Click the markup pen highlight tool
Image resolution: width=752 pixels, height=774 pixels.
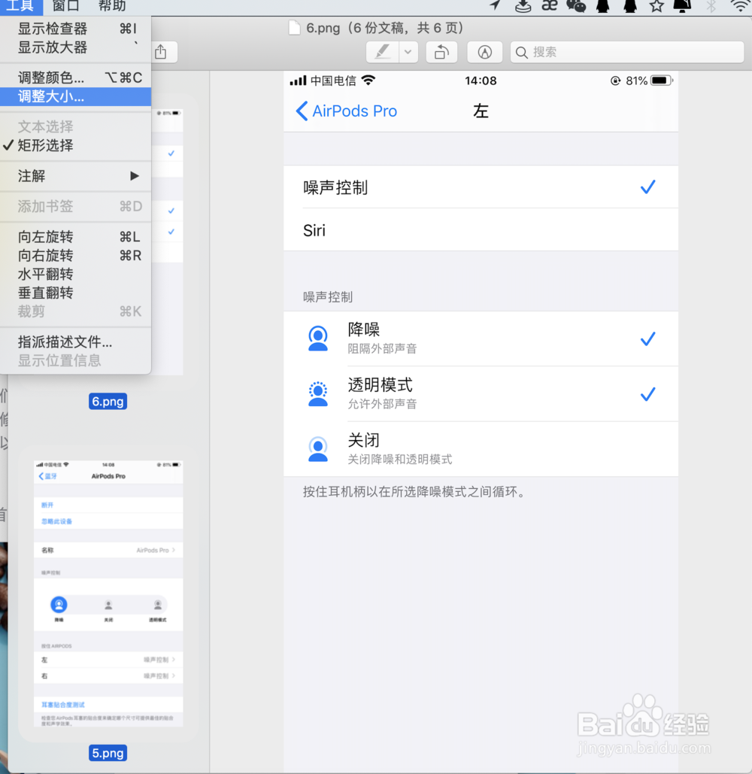pyautogui.click(x=383, y=52)
